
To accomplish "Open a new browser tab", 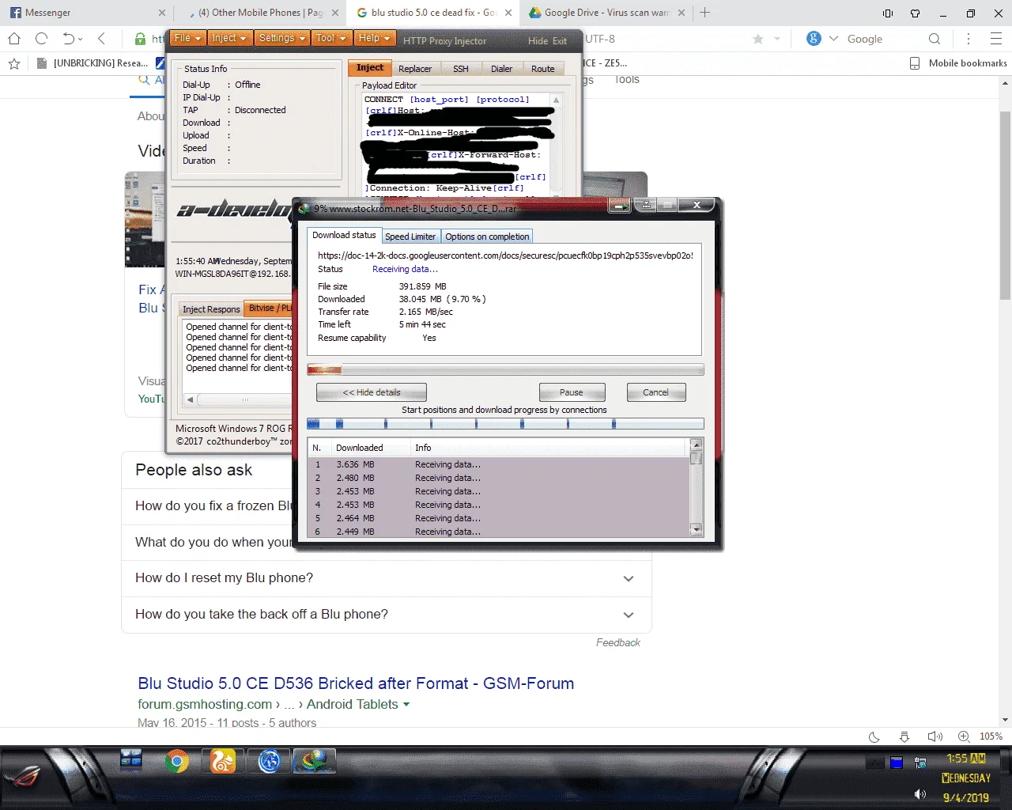I will coord(705,13).
